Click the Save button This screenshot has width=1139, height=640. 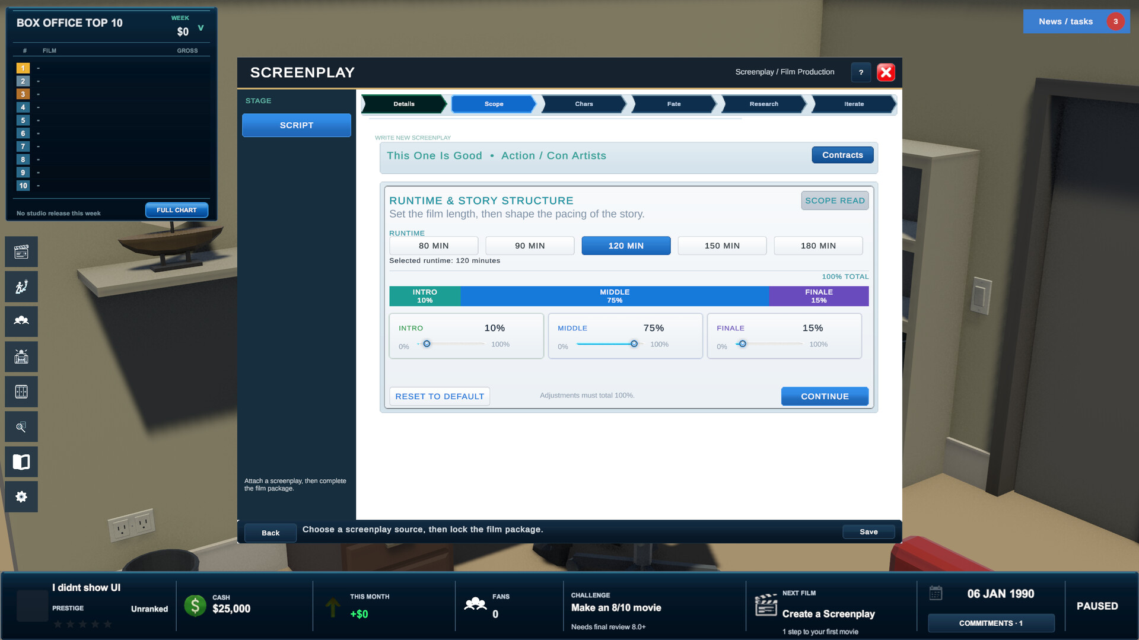click(x=868, y=531)
